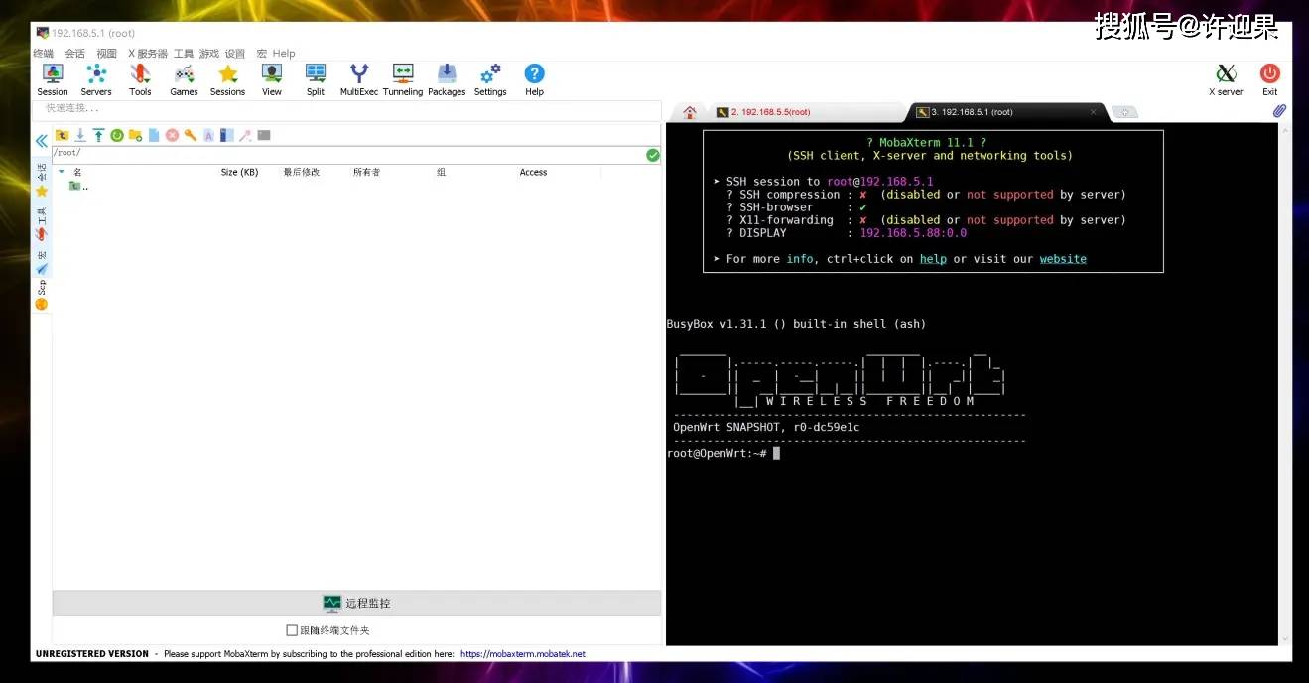Click the help link in terminal banner
This screenshot has height=683, width=1309.
coord(933,259)
